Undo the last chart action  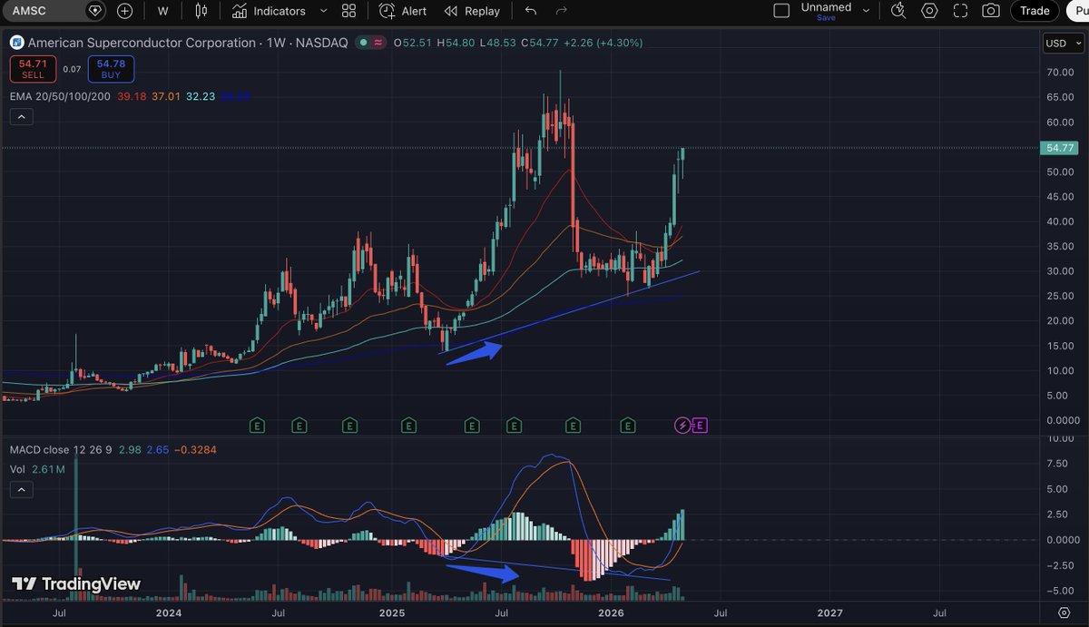[531, 11]
